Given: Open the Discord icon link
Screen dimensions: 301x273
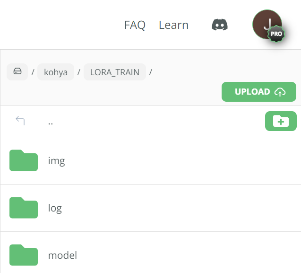Looking at the screenshot, I should point(220,25).
